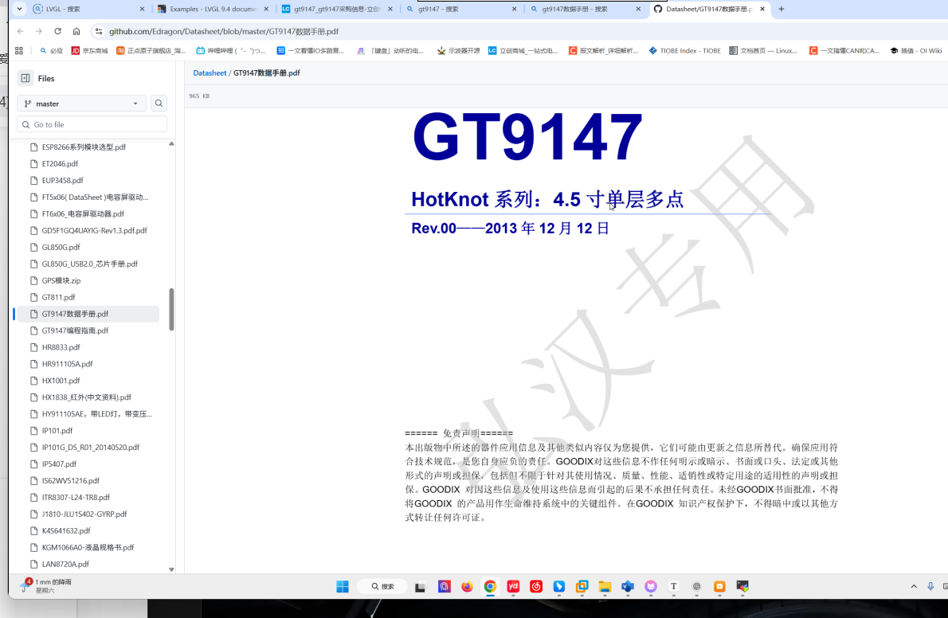Viewport: 948px width, 618px height.
Task: Select IS62WV51216.pdf file
Action: [70, 481]
